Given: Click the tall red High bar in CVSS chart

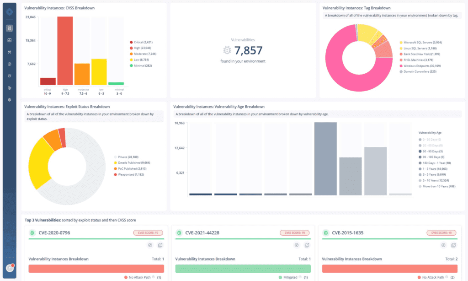Looking at the screenshot, I should click(x=65, y=51).
